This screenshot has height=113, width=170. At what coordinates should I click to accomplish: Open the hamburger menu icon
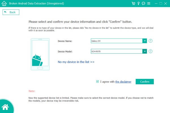coord(149,3)
